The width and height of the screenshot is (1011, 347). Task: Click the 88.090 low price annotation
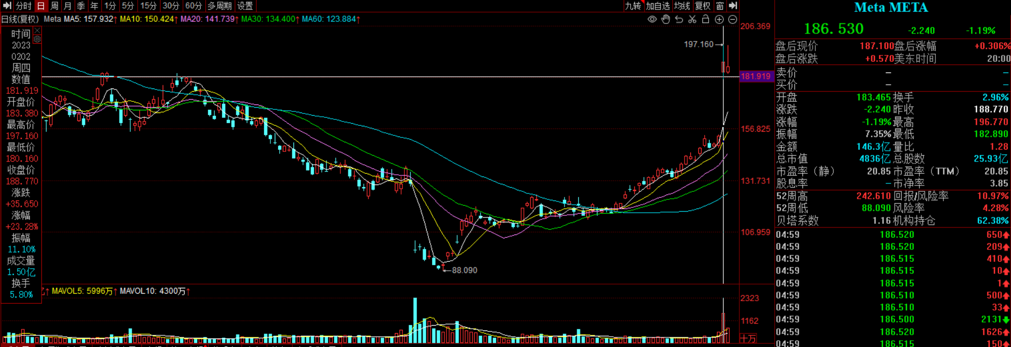point(464,270)
